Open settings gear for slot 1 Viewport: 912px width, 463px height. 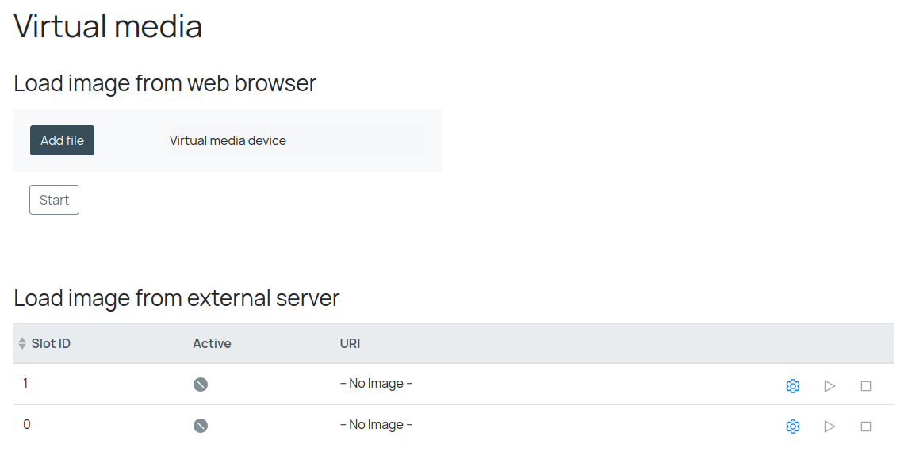click(x=792, y=386)
